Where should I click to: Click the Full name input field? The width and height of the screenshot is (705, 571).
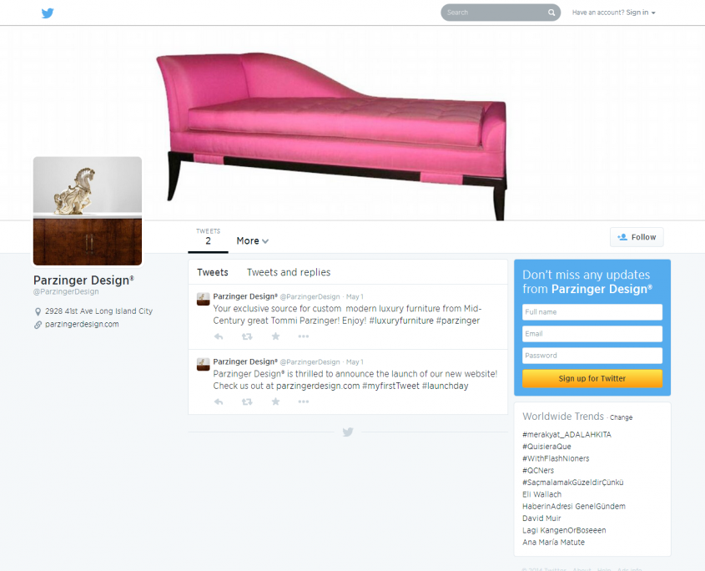[592, 312]
